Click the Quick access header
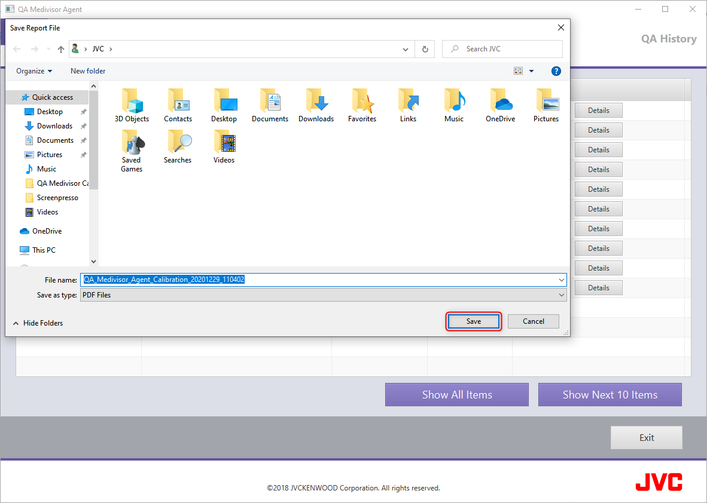 [x=52, y=97]
